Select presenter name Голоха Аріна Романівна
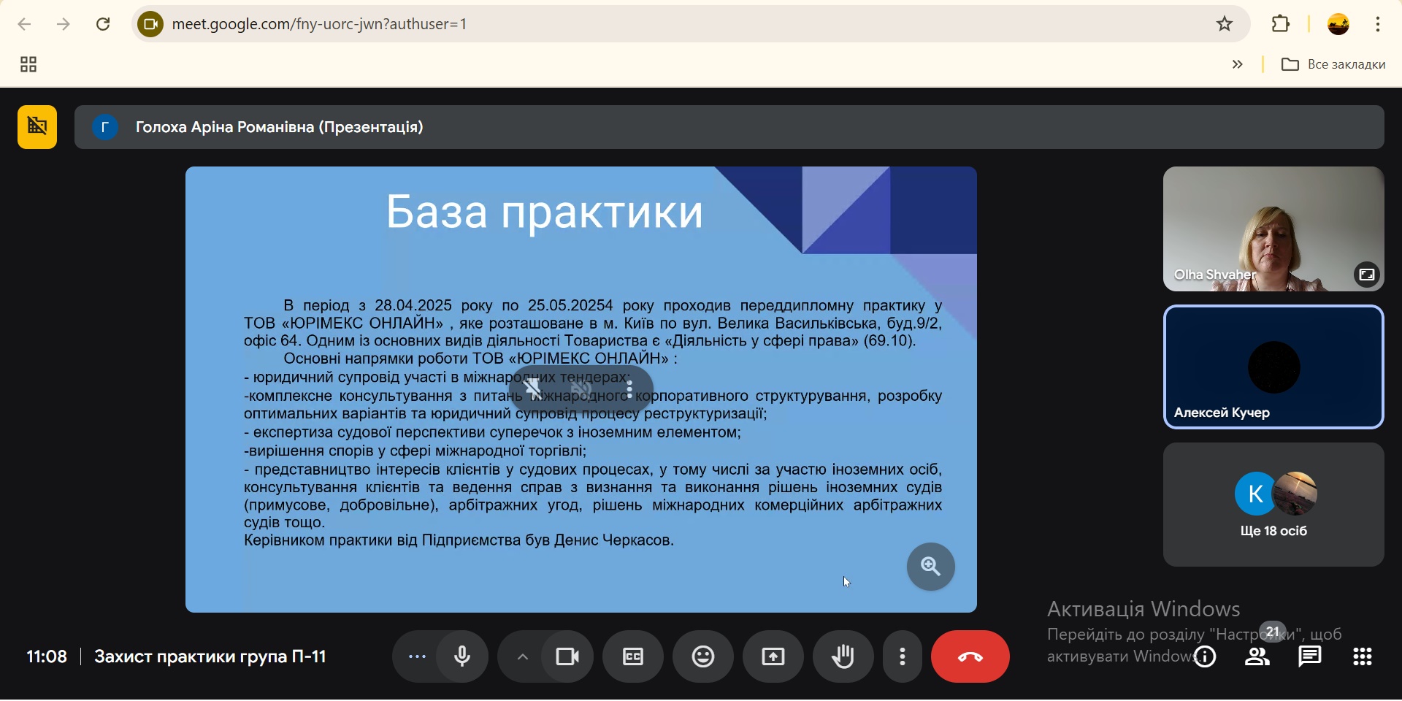The height and width of the screenshot is (701, 1402). point(280,128)
